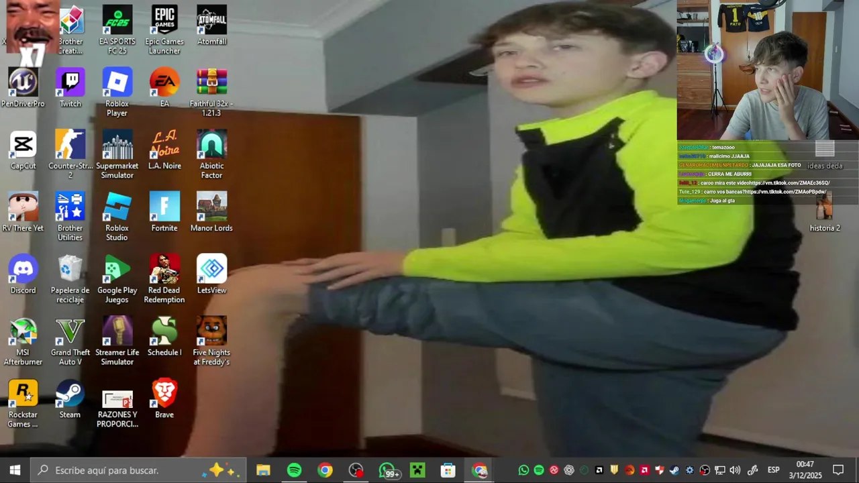
Task: Select Faithful 32x archive file
Action: (x=211, y=93)
